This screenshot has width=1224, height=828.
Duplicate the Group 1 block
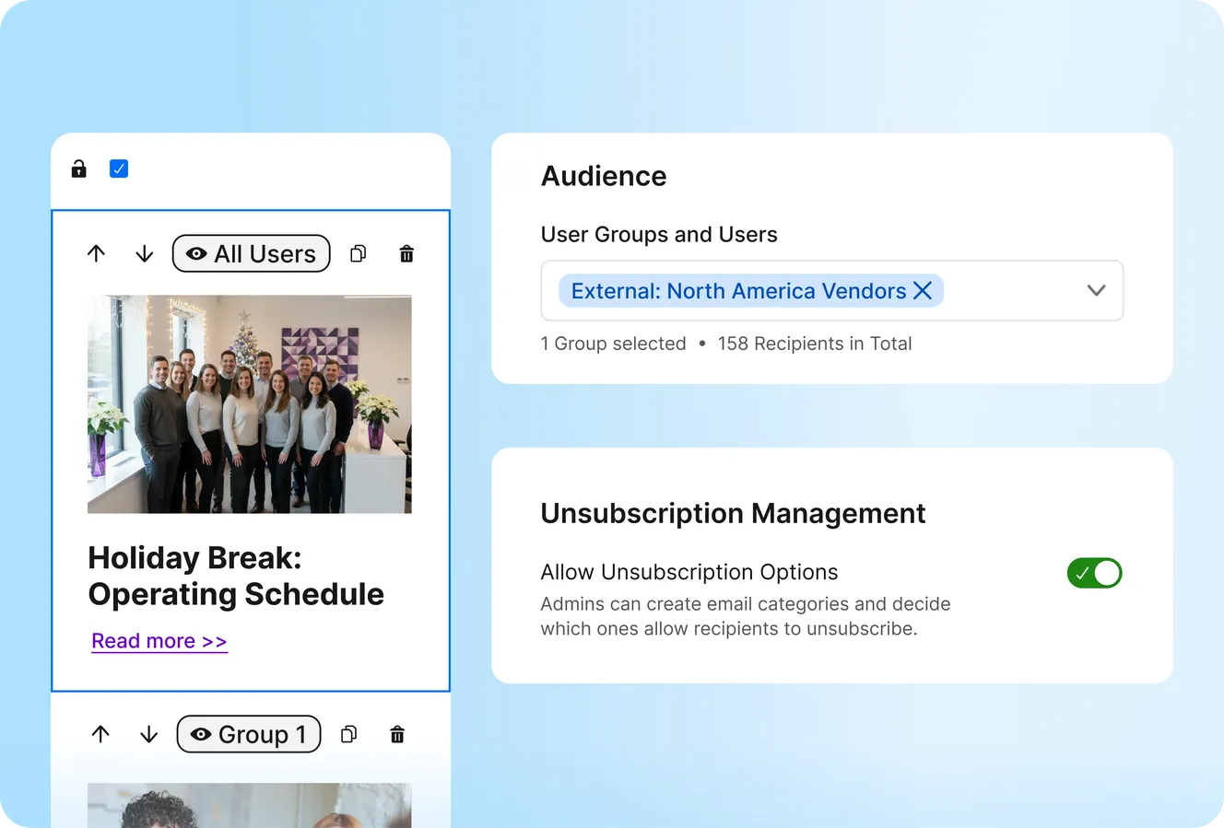click(349, 734)
